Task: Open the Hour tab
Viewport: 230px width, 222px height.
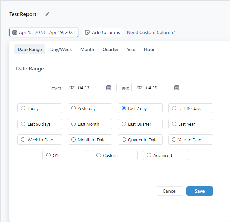Action: (x=149, y=49)
